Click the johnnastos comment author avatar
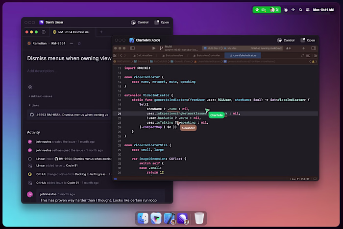 click(30, 194)
